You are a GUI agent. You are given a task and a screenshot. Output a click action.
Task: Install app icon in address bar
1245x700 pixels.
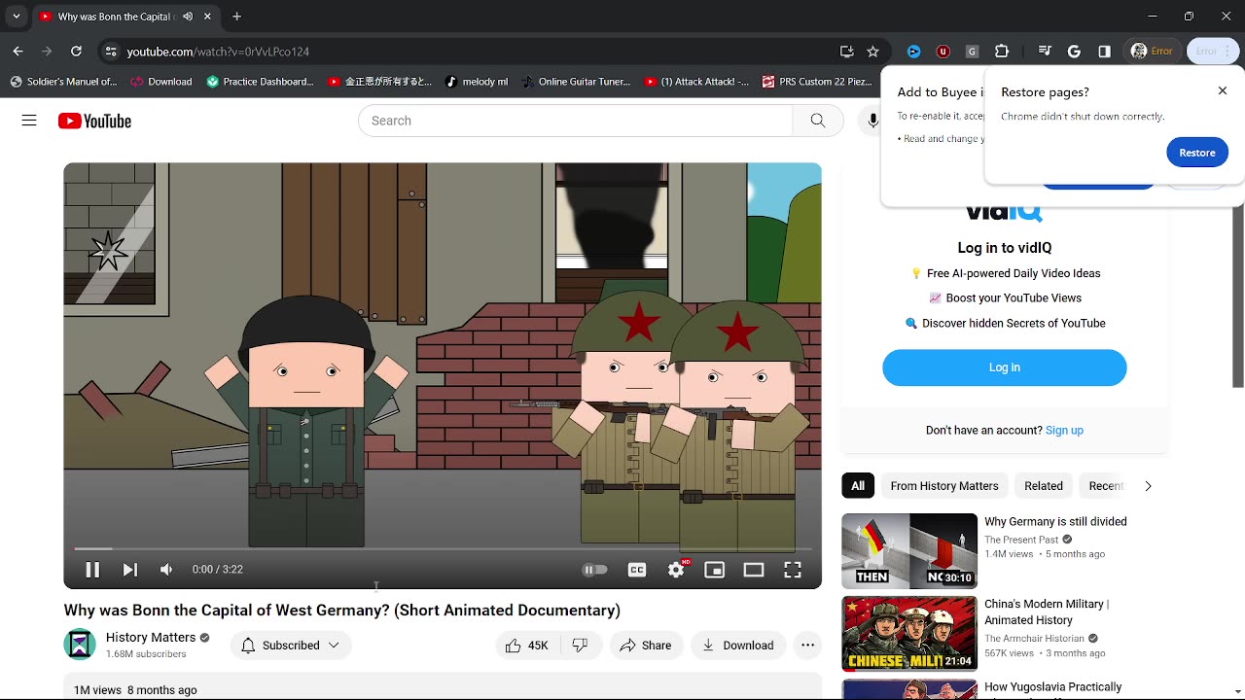pos(847,52)
